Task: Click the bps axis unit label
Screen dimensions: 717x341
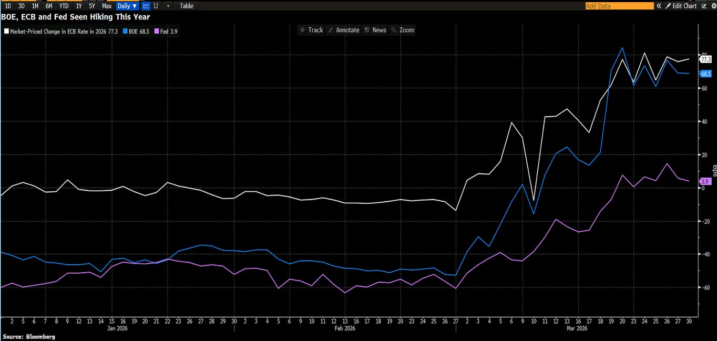Action: (x=714, y=170)
